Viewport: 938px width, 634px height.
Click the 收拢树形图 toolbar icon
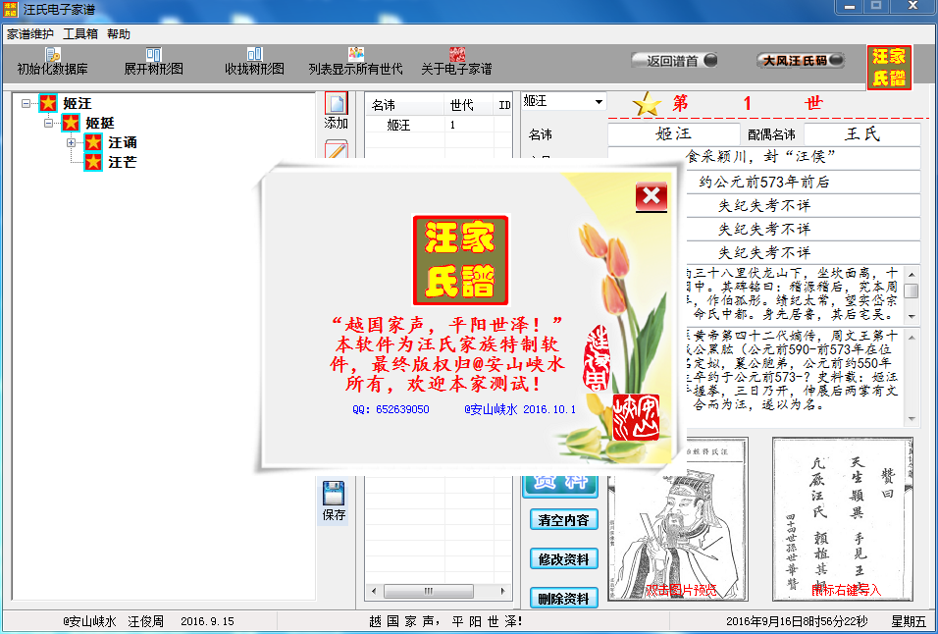click(x=254, y=55)
